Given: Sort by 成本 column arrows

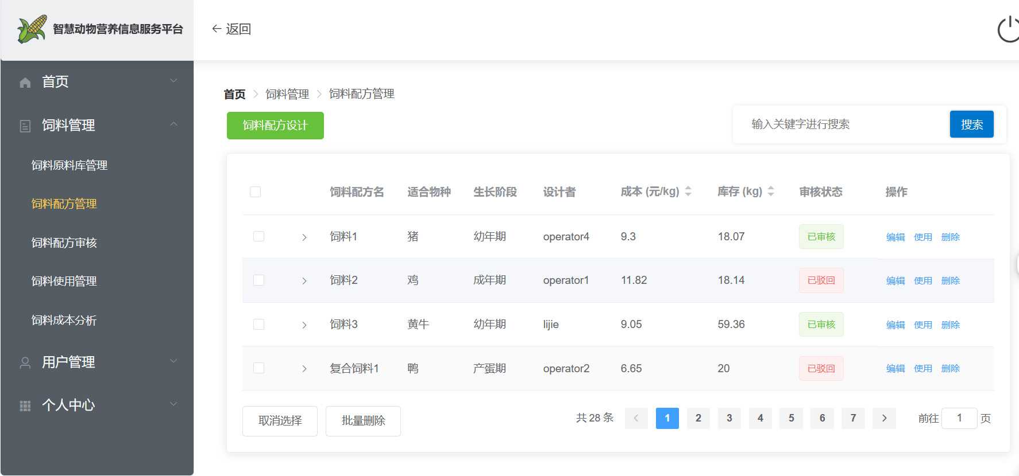Looking at the screenshot, I should (688, 192).
